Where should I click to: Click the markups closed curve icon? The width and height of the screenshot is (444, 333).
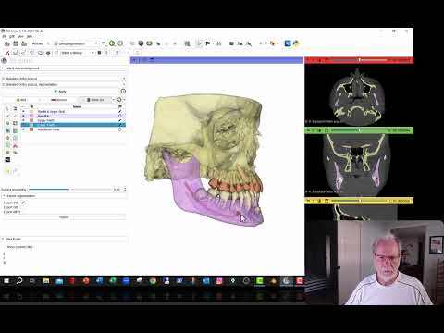pos(40,53)
